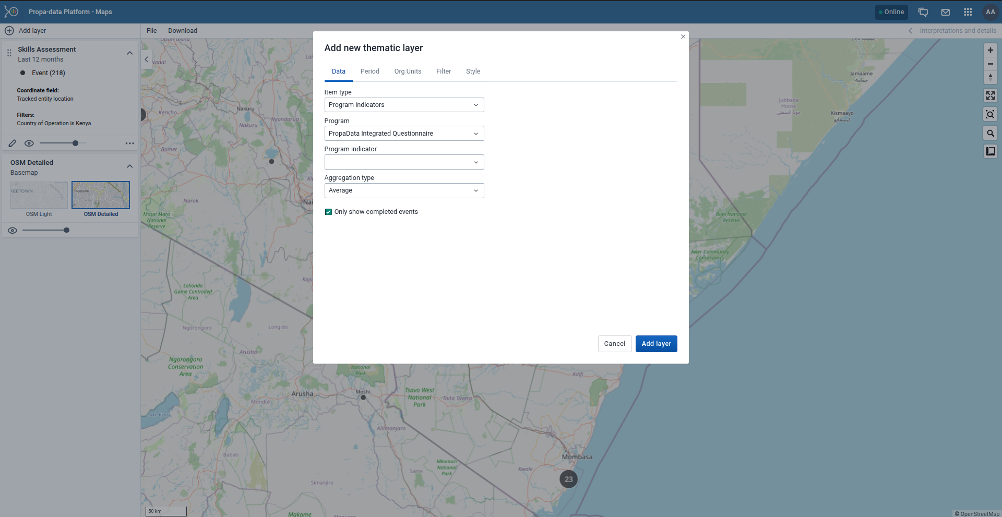Viewport: 1002px width, 517px height.
Task: Open the Download menu
Action: tap(182, 30)
